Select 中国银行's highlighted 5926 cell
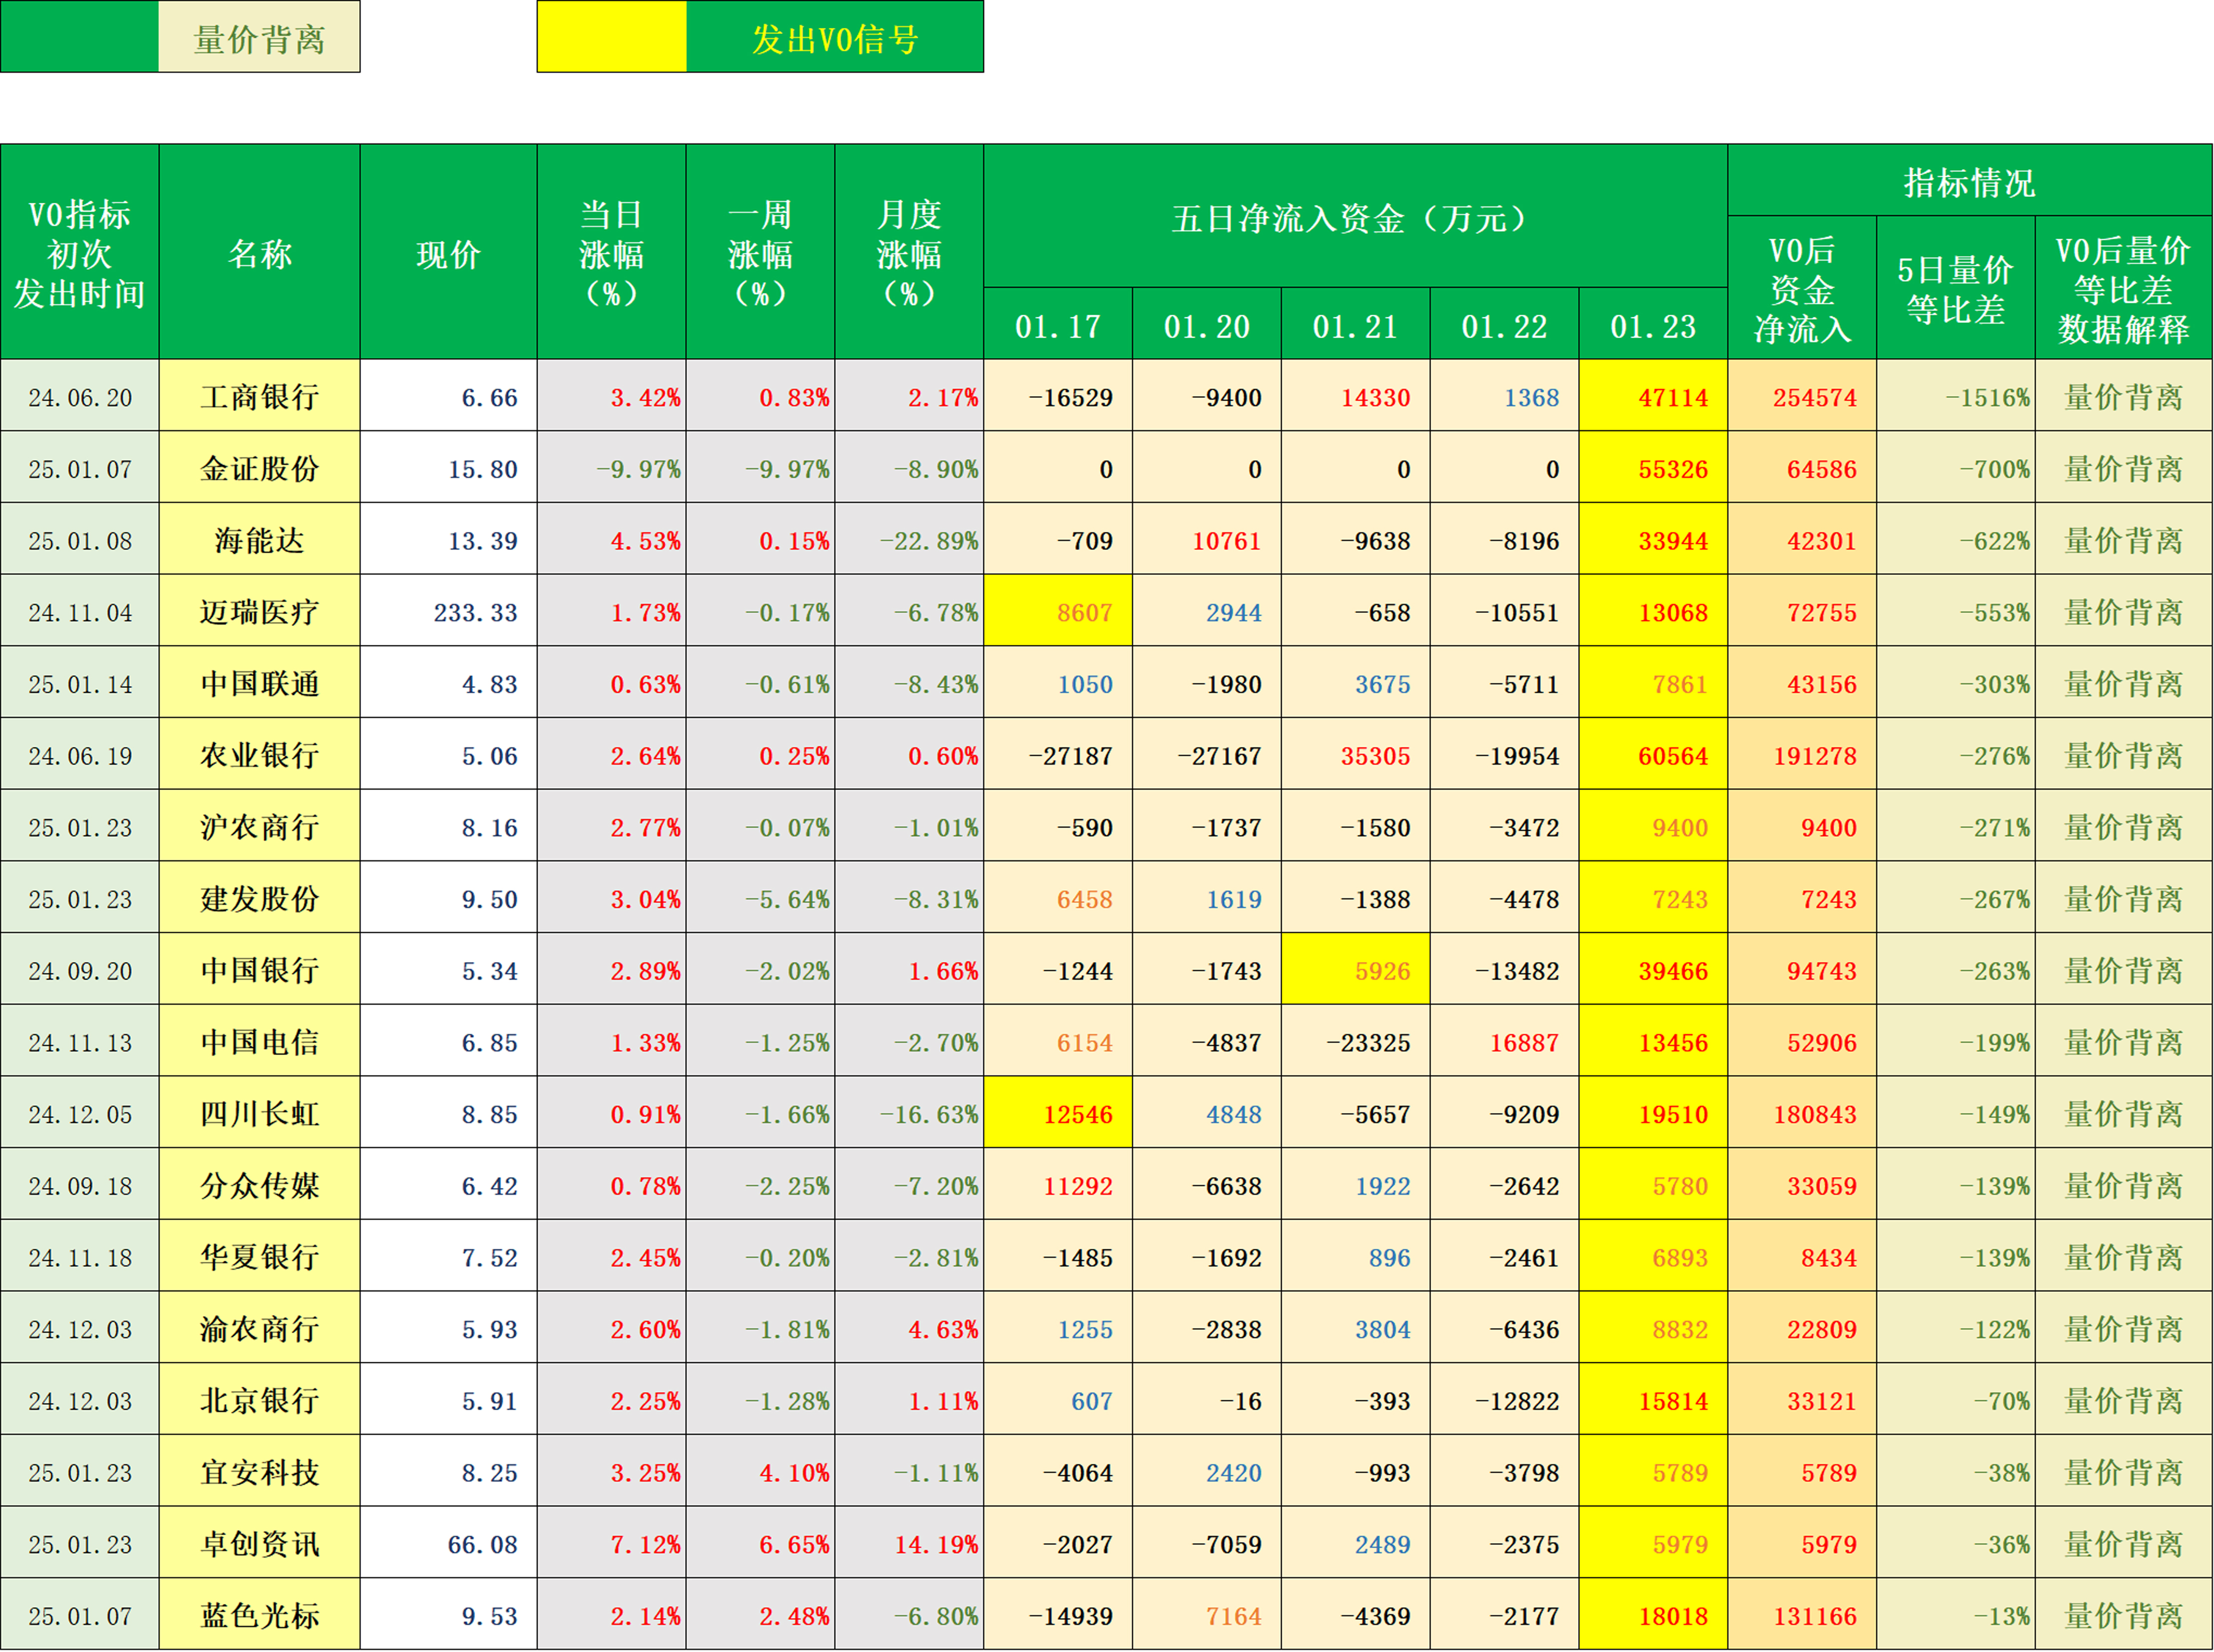The width and height of the screenshot is (2214, 1652). tap(1354, 970)
